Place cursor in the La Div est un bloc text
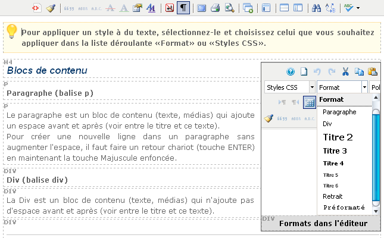This screenshot has height=238, width=384. coord(130,205)
